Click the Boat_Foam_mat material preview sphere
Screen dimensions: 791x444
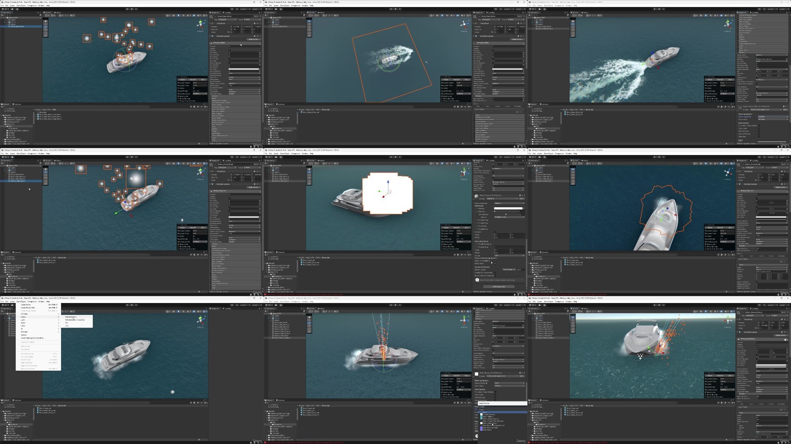click(x=476, y=196)
